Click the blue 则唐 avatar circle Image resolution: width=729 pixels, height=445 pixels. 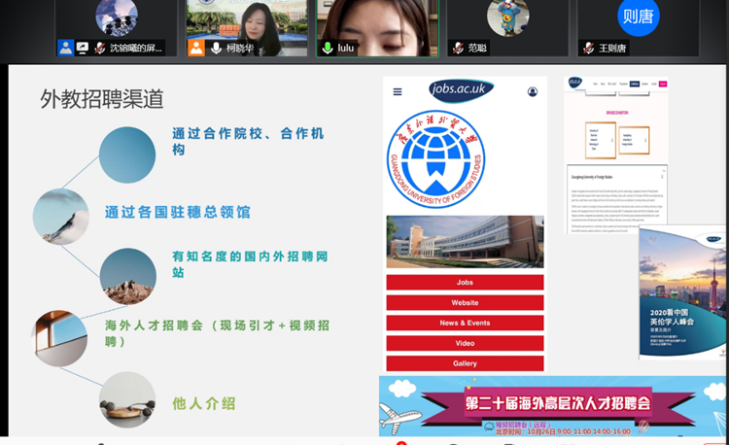[639, 17]
